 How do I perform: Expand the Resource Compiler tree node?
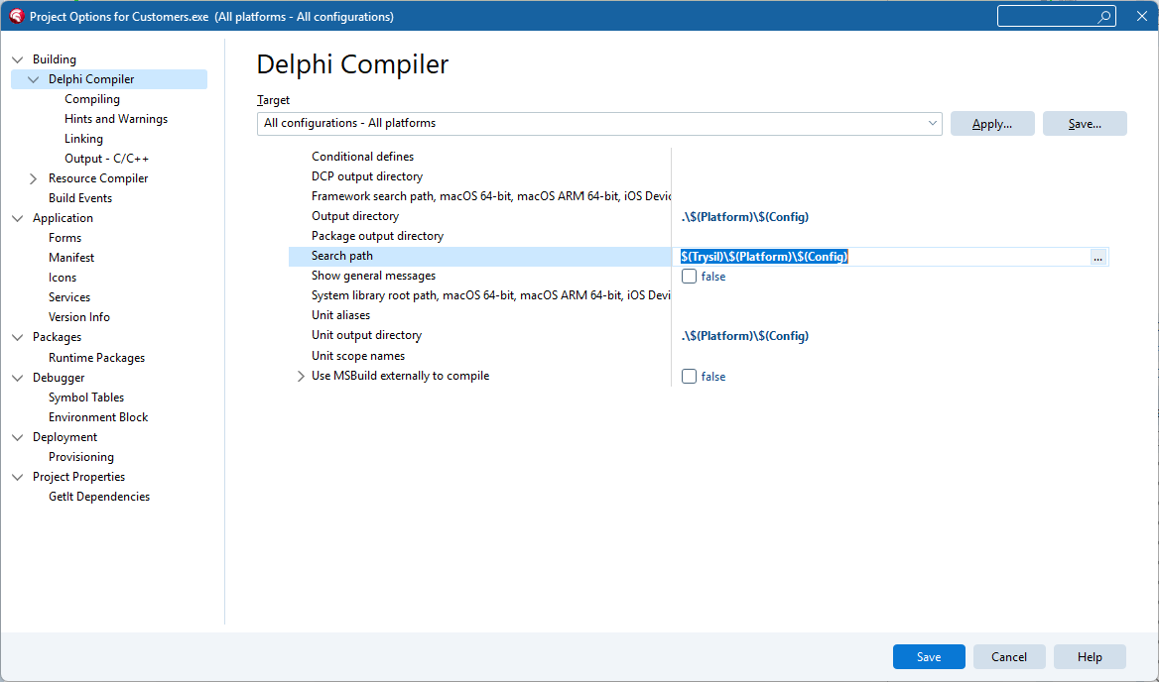click(34, 178)
